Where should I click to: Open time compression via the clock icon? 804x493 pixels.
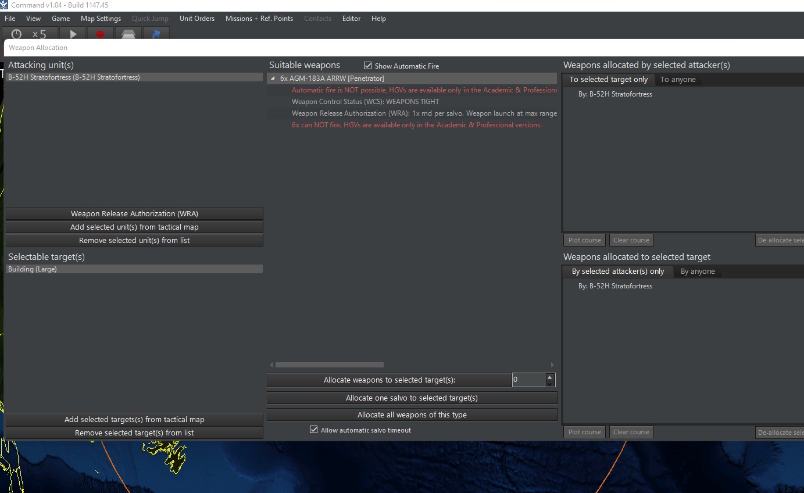pyautogui.click(x=16, y=34)
